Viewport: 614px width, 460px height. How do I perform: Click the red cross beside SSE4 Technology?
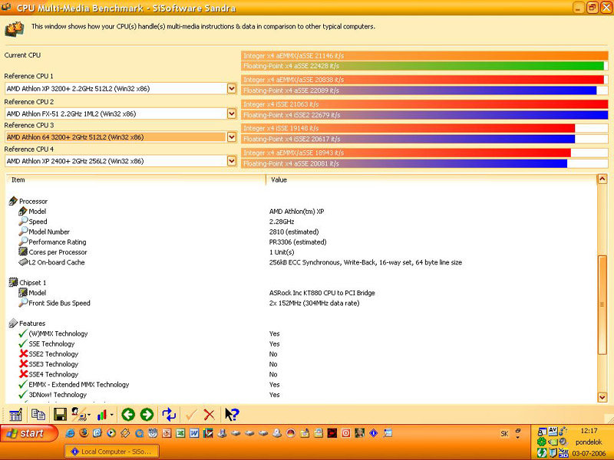coord(23,374)
